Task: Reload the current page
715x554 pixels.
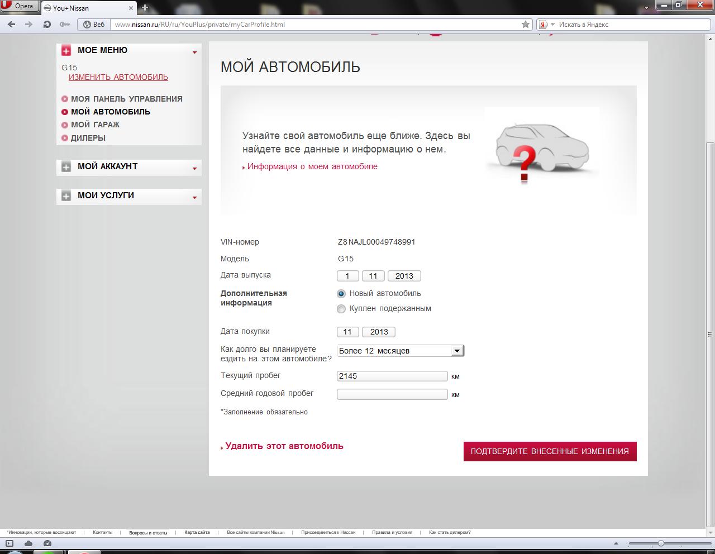Action: pos(47,25)
